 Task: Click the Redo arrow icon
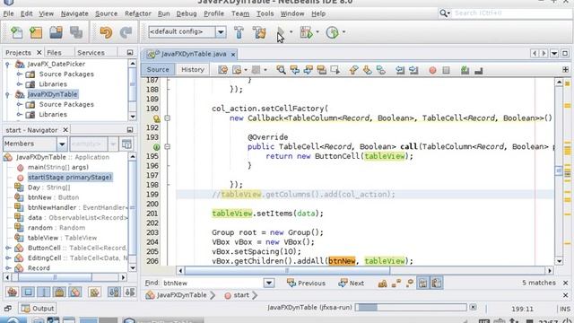tap(126, 32)
